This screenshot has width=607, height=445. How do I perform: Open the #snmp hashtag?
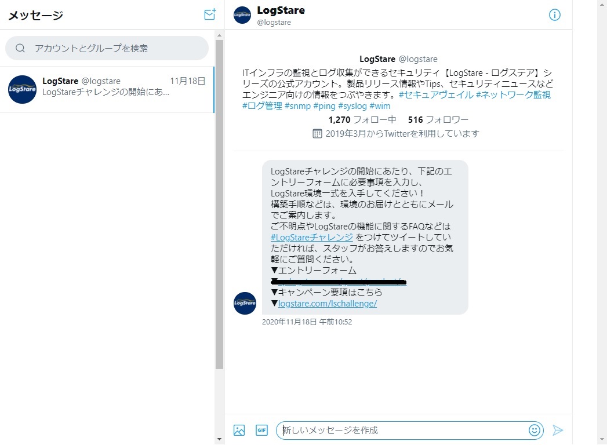pos(297,105)
